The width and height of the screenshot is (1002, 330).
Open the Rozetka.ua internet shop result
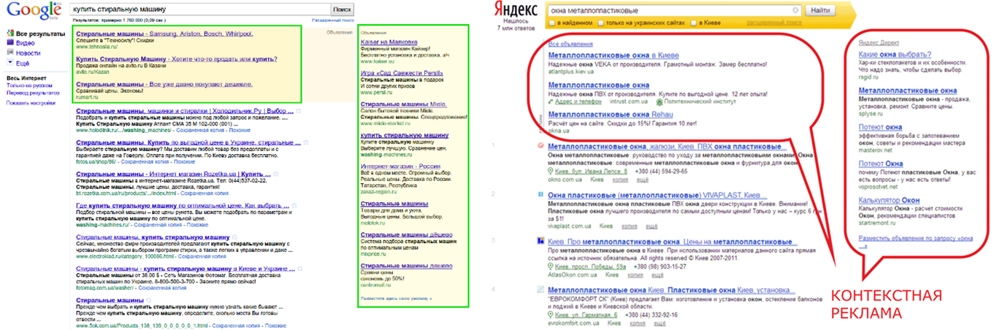pos(173,175)
